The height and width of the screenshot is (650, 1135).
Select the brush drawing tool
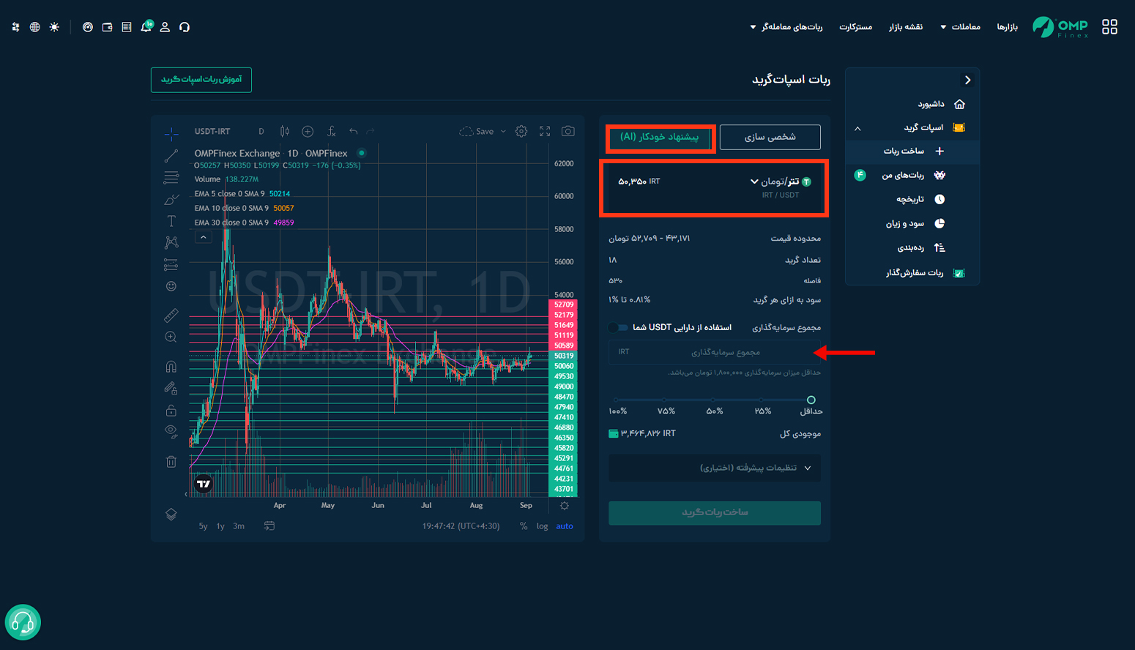tap(171, 199)
